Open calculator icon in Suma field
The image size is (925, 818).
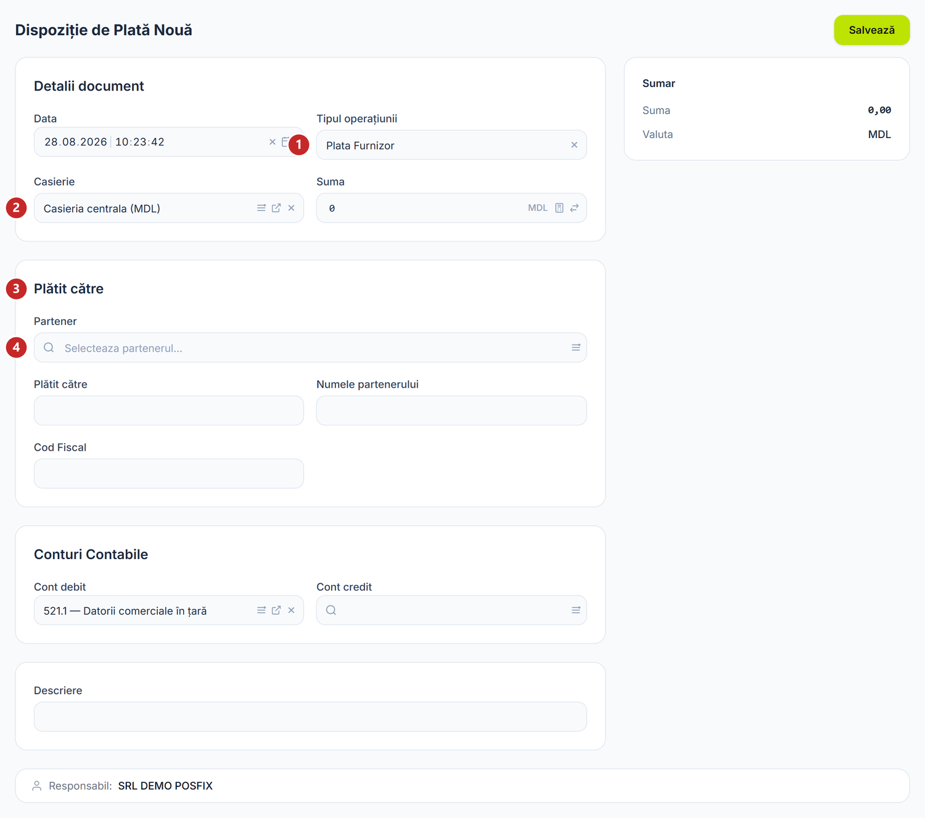coord(559,208)
